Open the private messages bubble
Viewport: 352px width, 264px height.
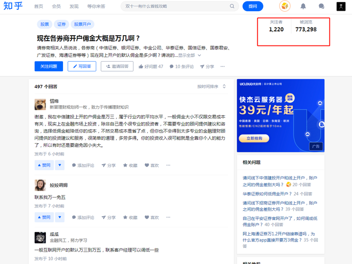click(321, 6)
